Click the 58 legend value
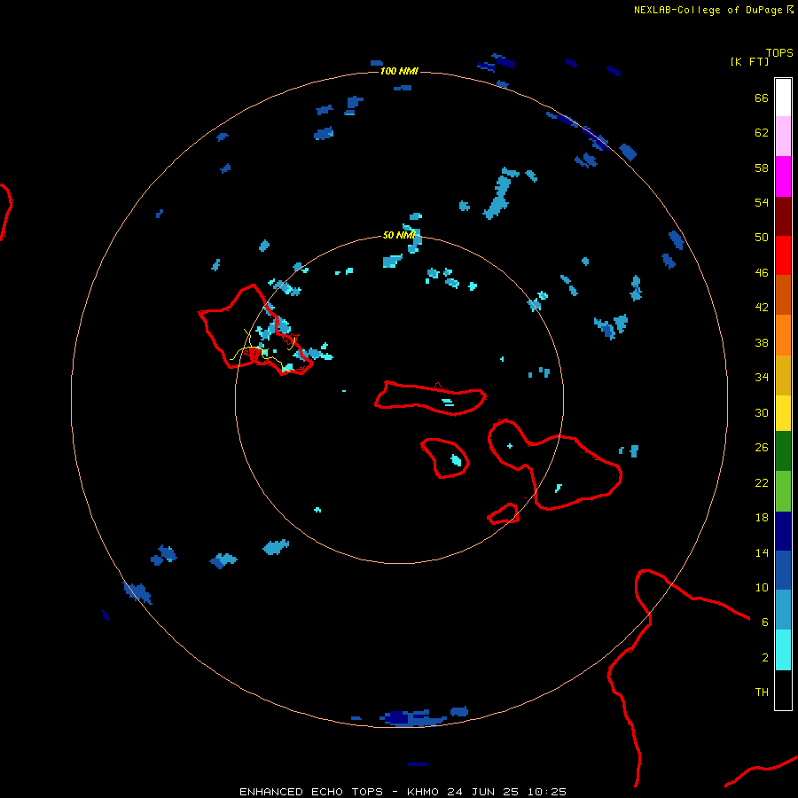Image resolution: width=798 pixels, height=798 pixels. click(x=762, y=168)
